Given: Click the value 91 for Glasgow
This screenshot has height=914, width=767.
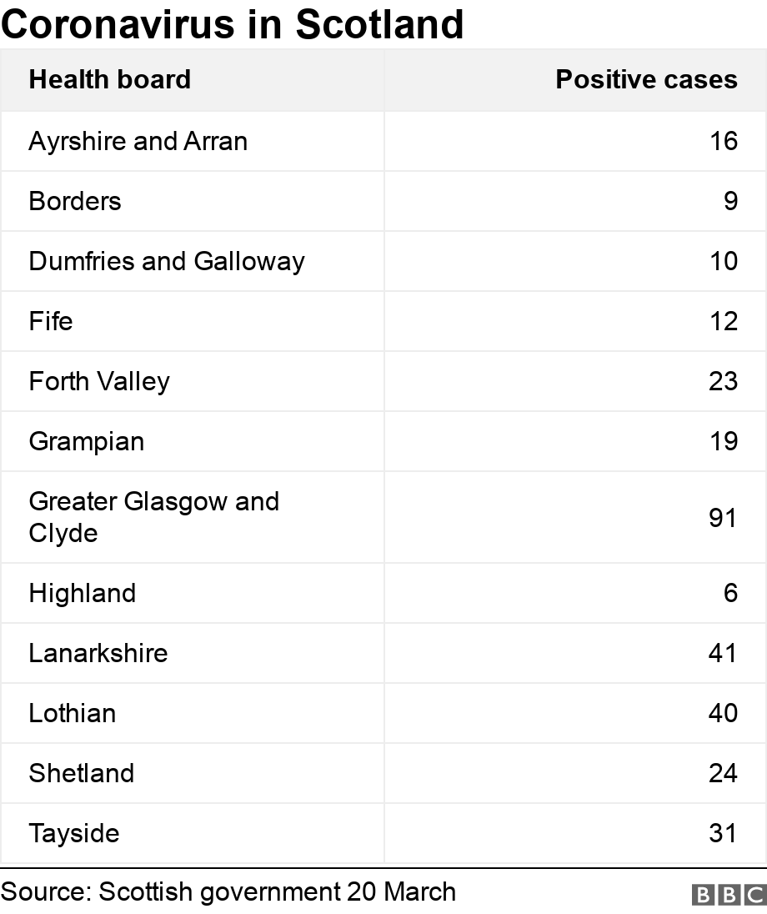Looking at the screenshot, I should (x=723, y=518).
